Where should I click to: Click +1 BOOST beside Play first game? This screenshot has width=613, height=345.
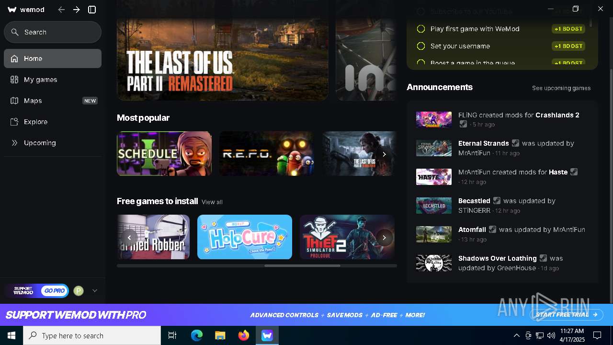(568, 29)
